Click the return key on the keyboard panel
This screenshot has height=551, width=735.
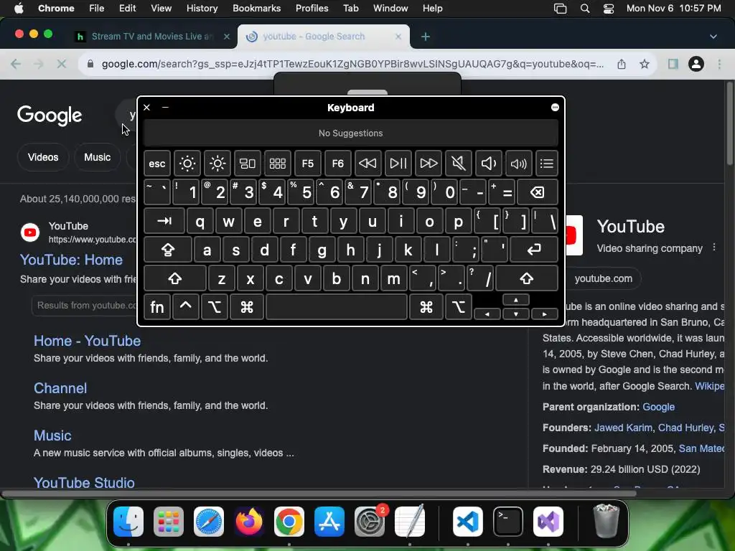(x=534, y=250)
